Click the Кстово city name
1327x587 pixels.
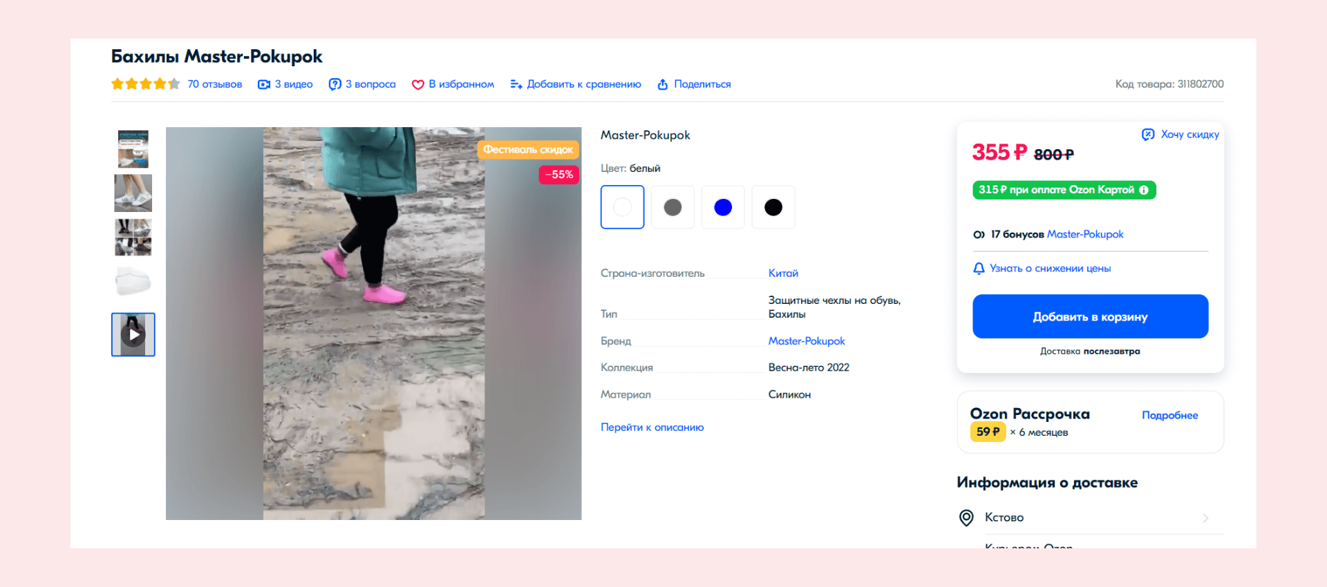pos(1004,517)
